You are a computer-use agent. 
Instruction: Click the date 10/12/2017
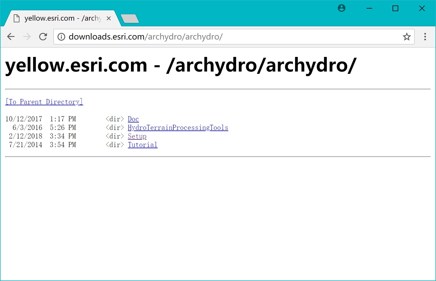pos(24,119)
